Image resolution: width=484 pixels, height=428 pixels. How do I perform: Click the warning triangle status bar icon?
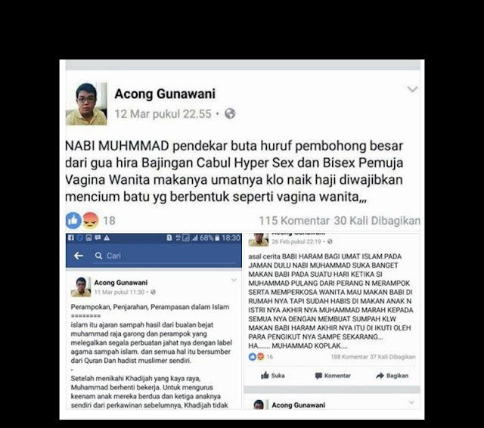pyautogui.click(x=107, y=237)
